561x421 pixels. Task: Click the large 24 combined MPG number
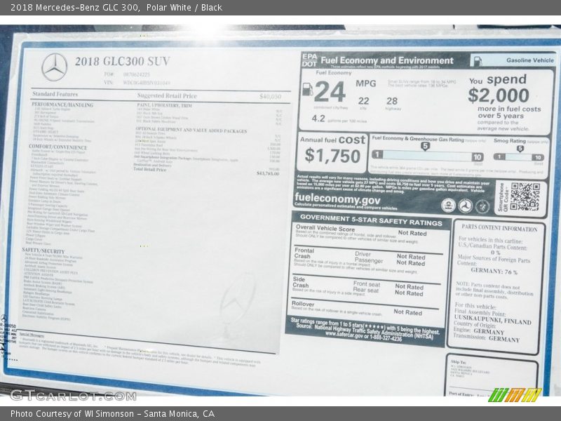click(x=330, y=92)
